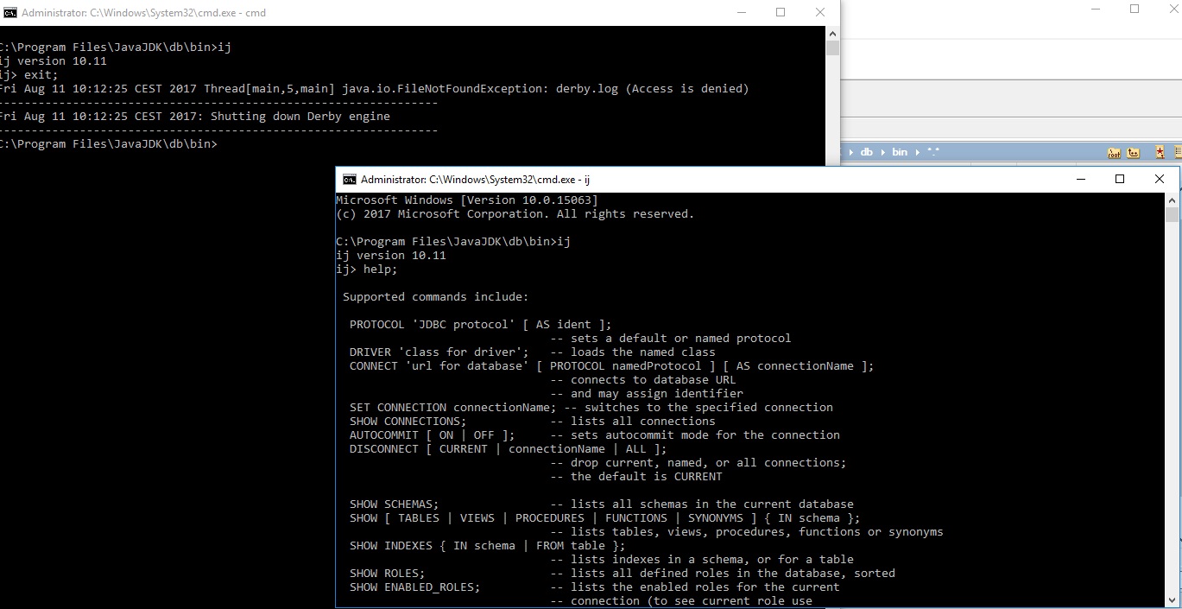The image size is (1182, 609).
Task: Click the scrollbar thumb in the back cmd window
Action: point(832,48)
